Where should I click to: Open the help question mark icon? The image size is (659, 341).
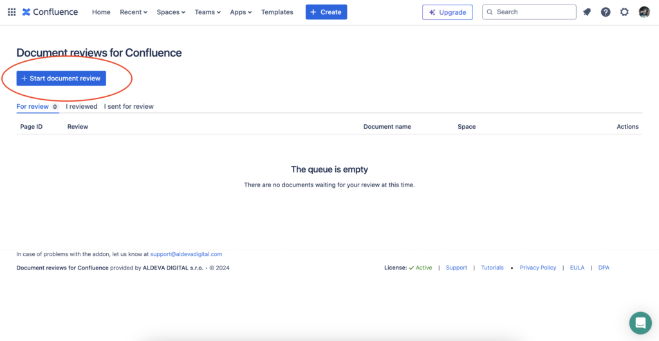(x=606, y=12)
